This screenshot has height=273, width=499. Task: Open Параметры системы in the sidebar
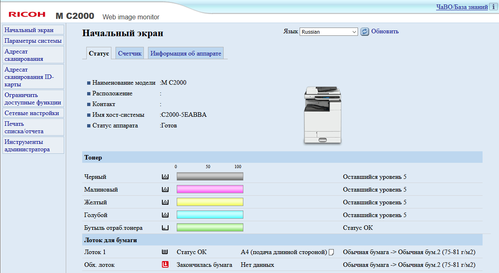(x=33, y=41)
